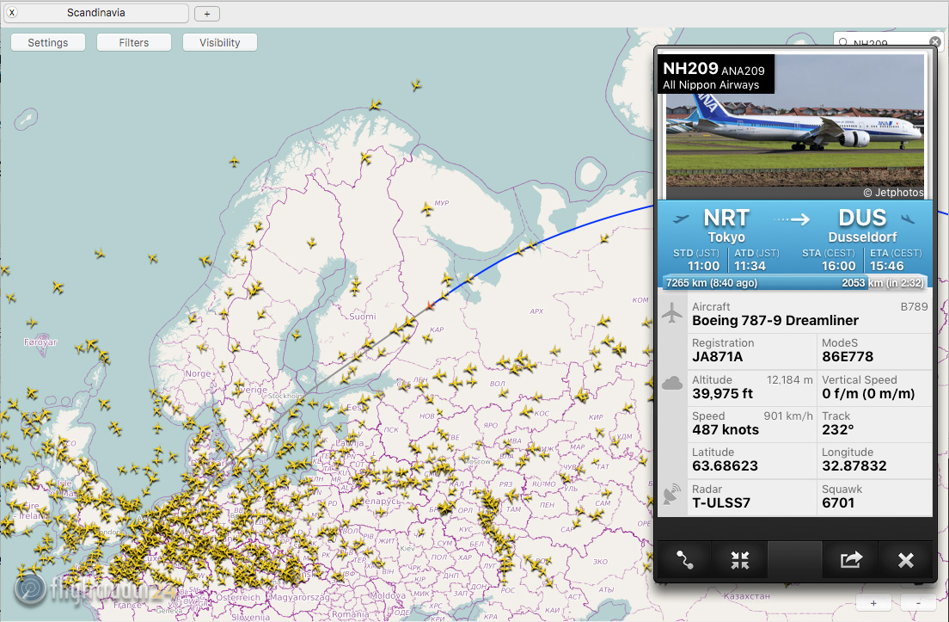Click the NH209 flight number header
Viewport: 949px width, 622px height.
pyautogui.click(x=690, y=69)
